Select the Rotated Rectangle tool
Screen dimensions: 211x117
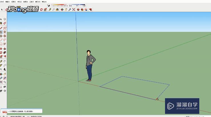(x=5, y=32)
